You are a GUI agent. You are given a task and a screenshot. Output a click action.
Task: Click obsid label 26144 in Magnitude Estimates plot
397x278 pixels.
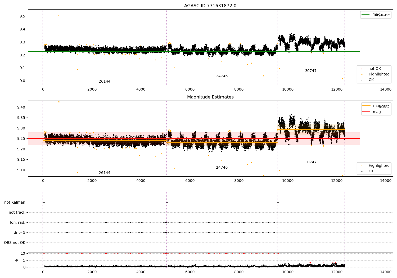(105, 173)
